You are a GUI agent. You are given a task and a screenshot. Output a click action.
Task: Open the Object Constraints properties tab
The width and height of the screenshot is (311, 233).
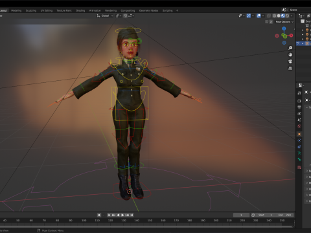tap(299, 147)
